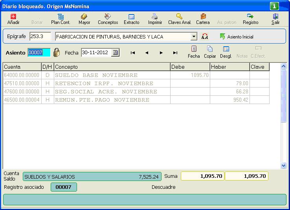Click the SUELDOS Y SALARIOS balance box
Screen dimensions: 290x210
[x=92, y=177]
